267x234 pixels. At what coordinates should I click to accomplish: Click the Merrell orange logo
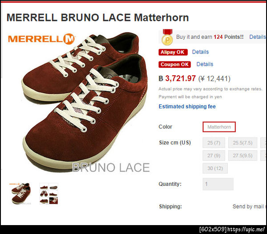point(41,39)
